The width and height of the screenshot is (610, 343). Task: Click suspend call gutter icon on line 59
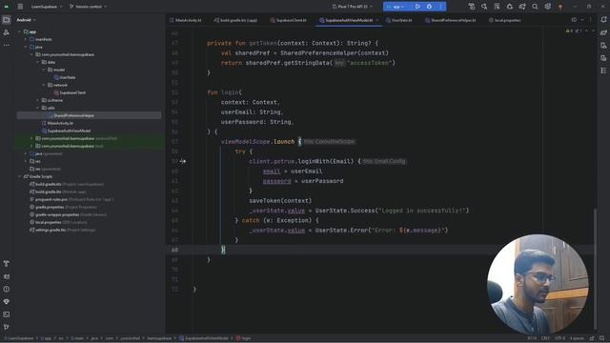click(182, 161)
